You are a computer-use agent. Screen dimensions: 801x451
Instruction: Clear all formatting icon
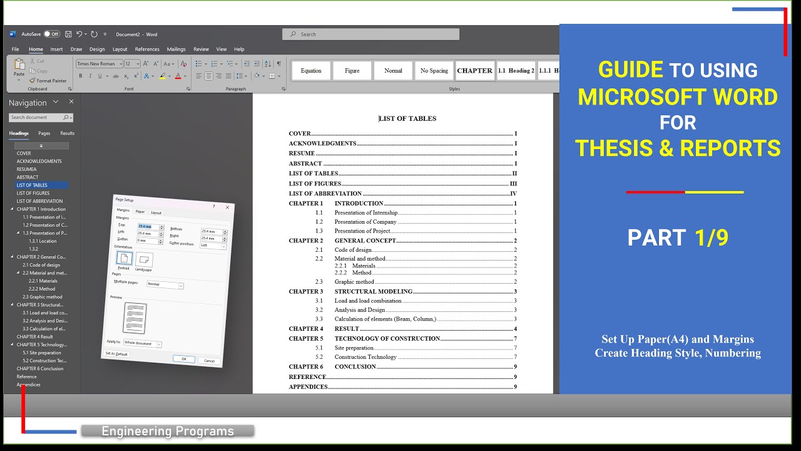(183, 64)
